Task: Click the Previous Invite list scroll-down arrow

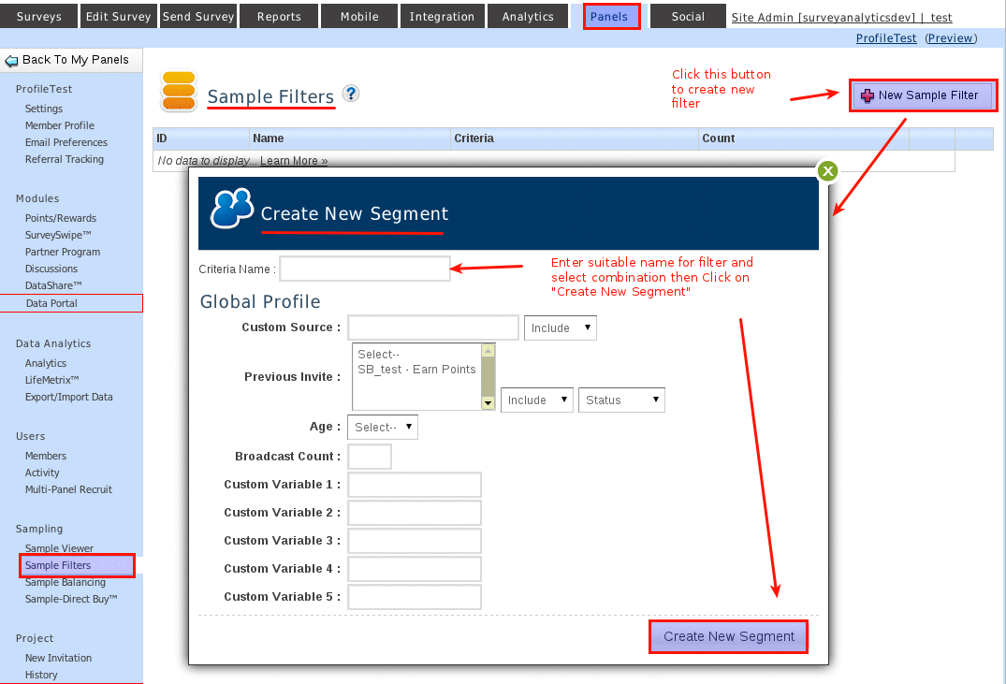Action: (488, 402)
